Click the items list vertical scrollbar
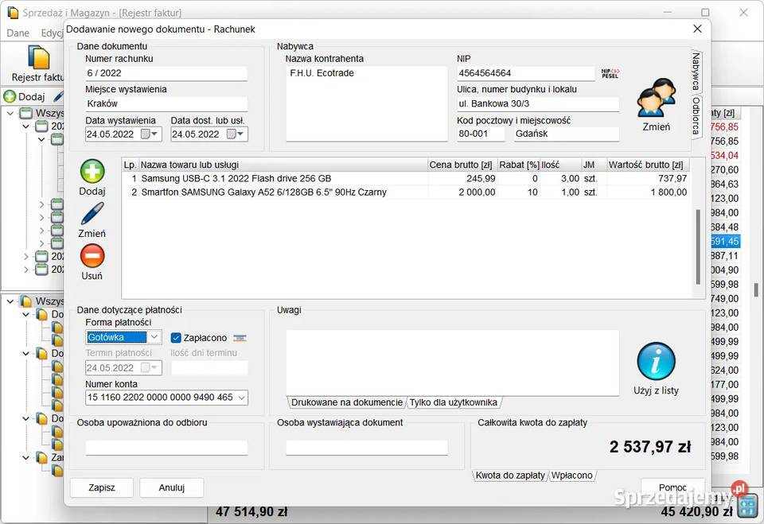The width and height of the screenshot is (764, 524). point(699,246)
